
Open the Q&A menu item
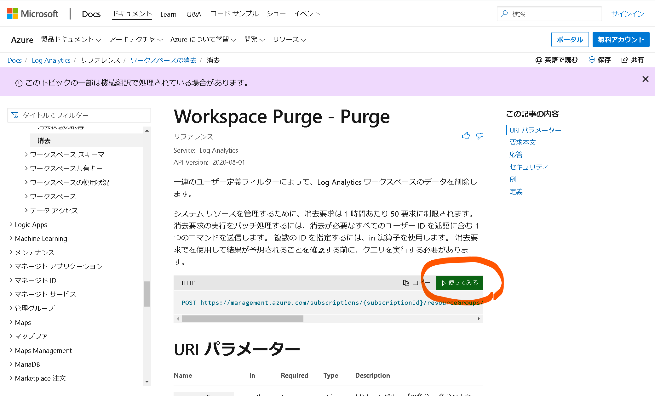click(193, 14)
